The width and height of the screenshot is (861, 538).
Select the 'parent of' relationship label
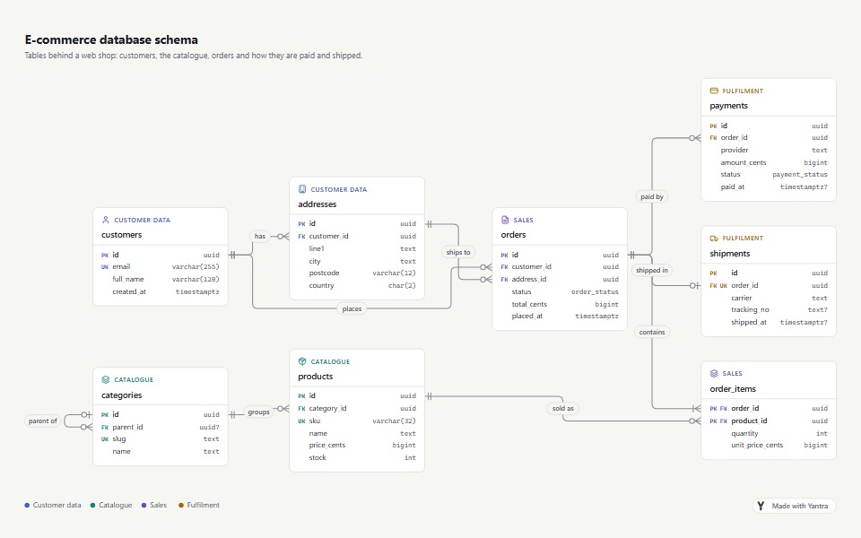tap(43, 421)
